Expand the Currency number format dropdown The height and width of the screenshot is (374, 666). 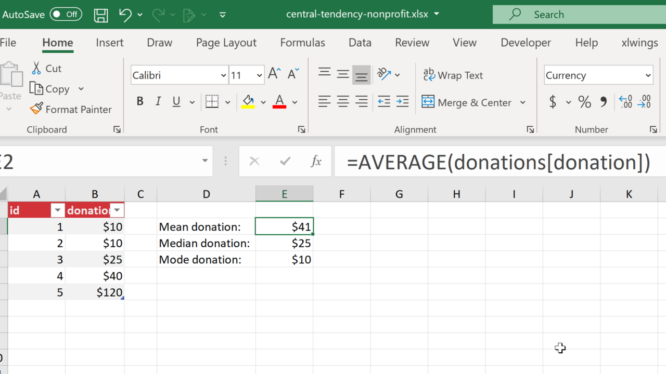(648, 75)
